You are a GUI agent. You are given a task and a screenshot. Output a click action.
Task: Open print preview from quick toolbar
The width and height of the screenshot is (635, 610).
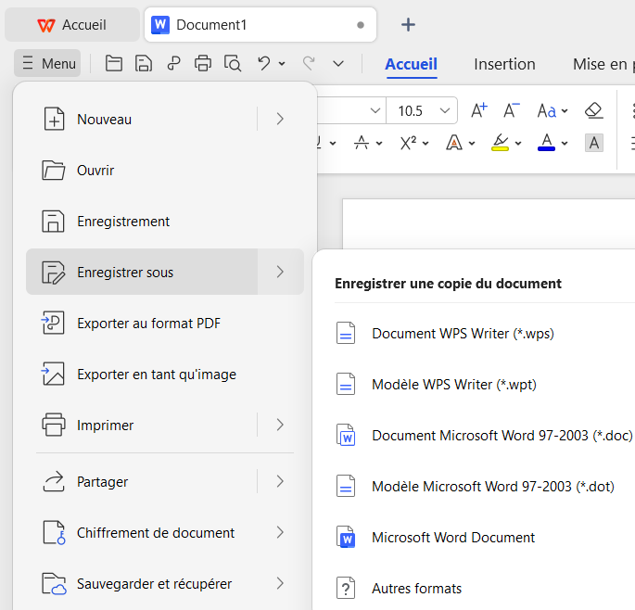pyautogui.click(x=233, y=64)
